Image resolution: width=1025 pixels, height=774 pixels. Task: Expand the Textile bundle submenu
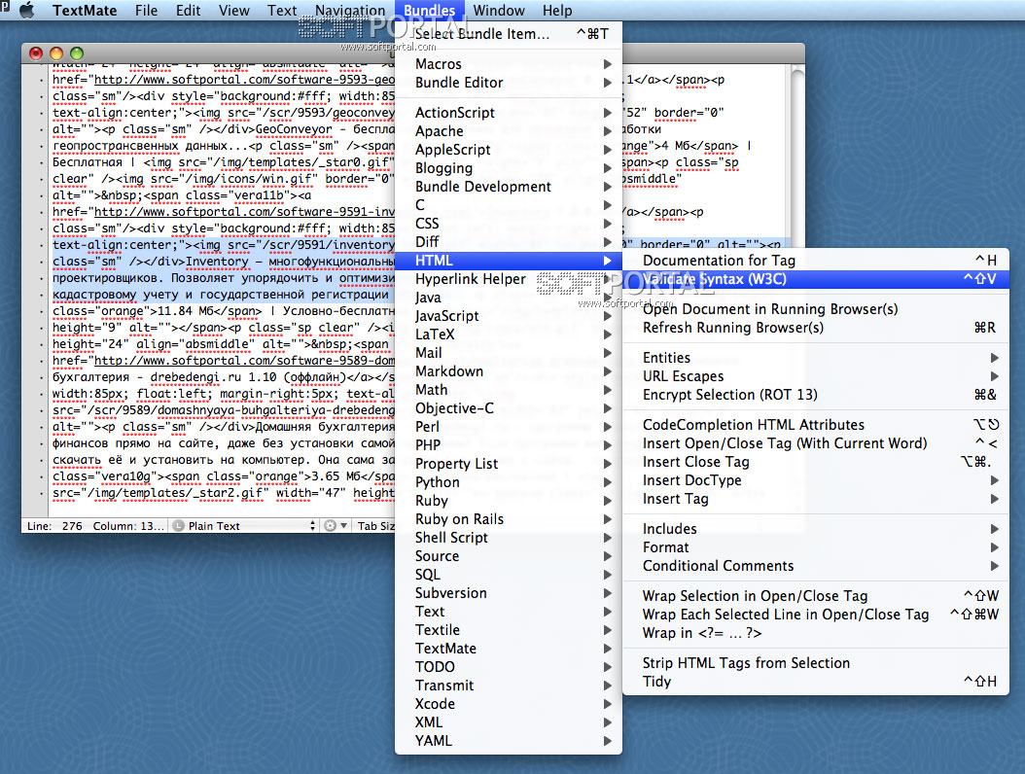pyautogui.click(x=509, y=630)
